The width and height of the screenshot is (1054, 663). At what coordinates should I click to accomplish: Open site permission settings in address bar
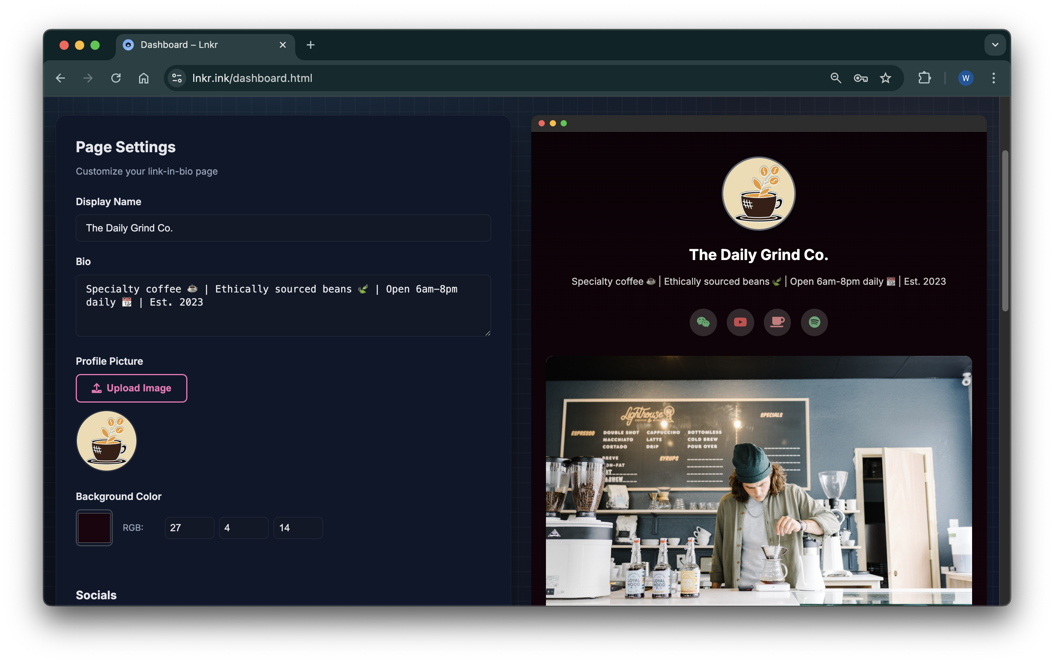177,78
